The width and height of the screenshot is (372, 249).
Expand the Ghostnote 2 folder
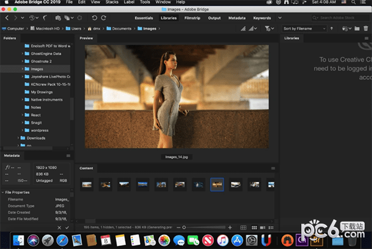click(x=22, y=61)
